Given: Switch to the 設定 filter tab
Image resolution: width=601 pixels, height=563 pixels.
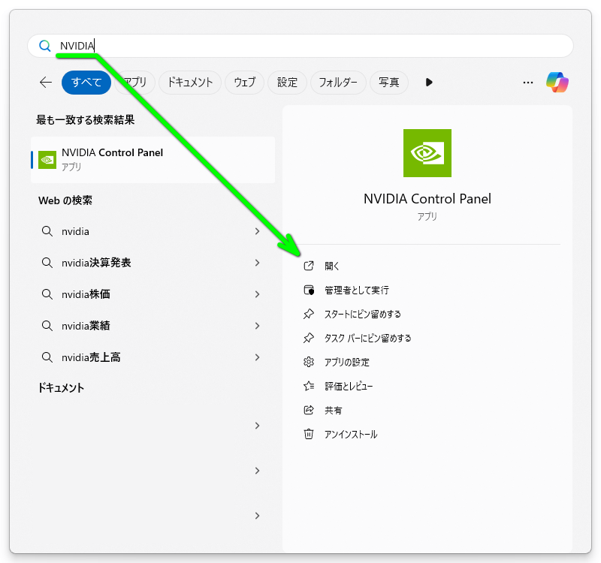Looking at the screenshot, I should [x=287, y=83].
